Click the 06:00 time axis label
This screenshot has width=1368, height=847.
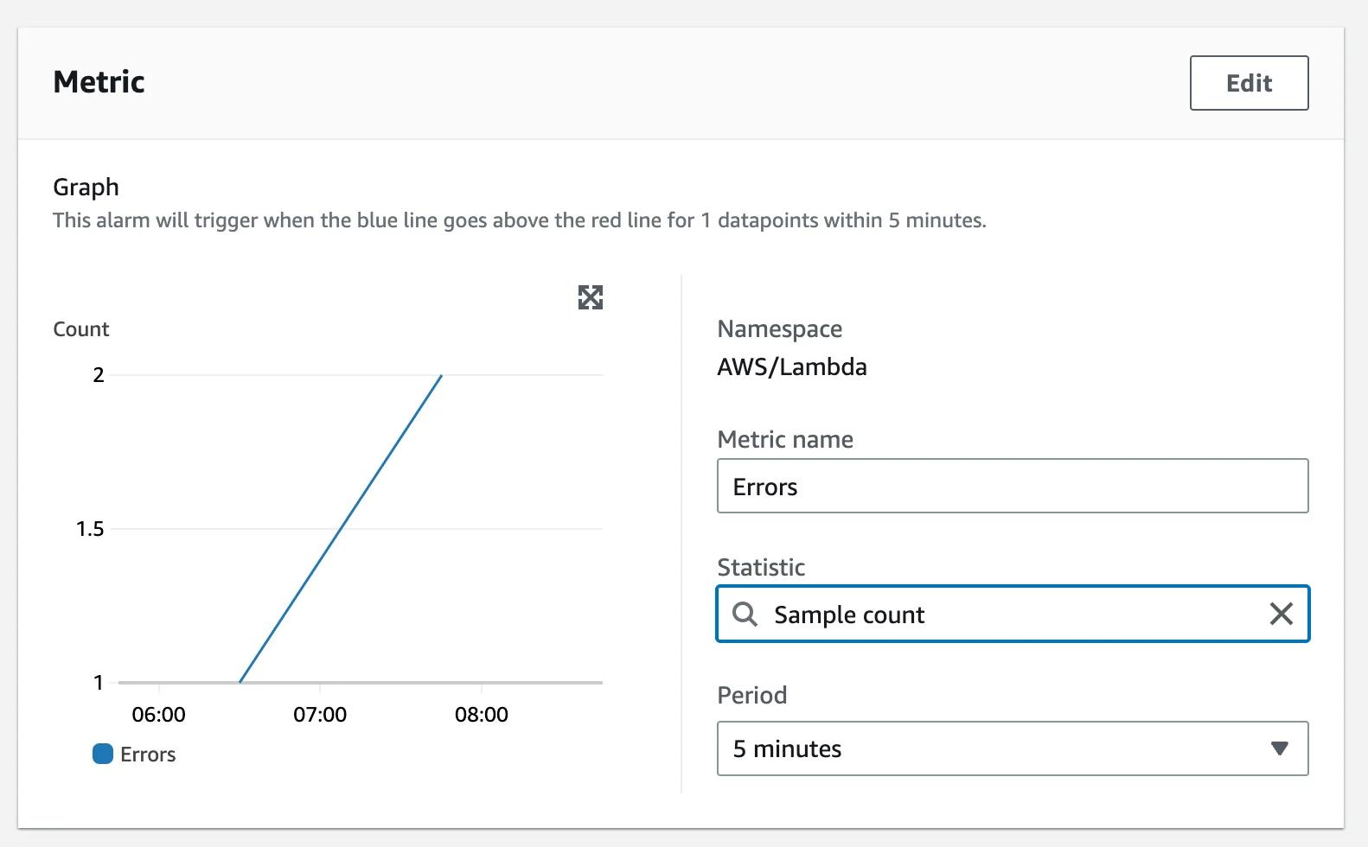[x=158, y=715]
